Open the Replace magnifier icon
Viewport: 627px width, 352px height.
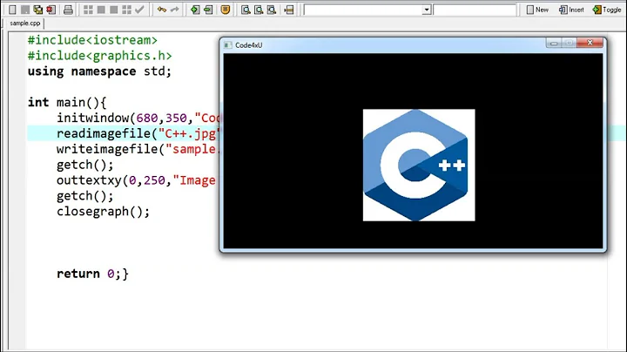pyautogui.click(x=259, y=10)
